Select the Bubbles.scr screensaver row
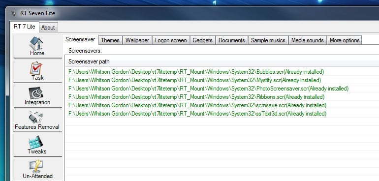 click(x=222, y=72)
